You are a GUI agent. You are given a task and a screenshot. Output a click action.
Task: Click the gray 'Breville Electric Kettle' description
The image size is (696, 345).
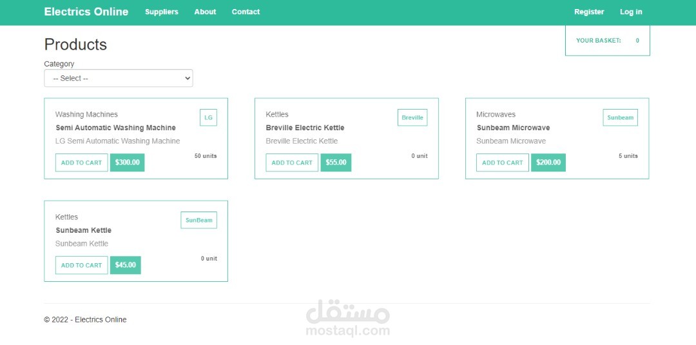[x=302, y=141]
